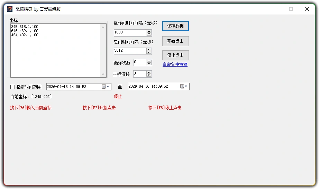
Task: Close the 鼠标精灵 window
Action: (x=307, y=9)
